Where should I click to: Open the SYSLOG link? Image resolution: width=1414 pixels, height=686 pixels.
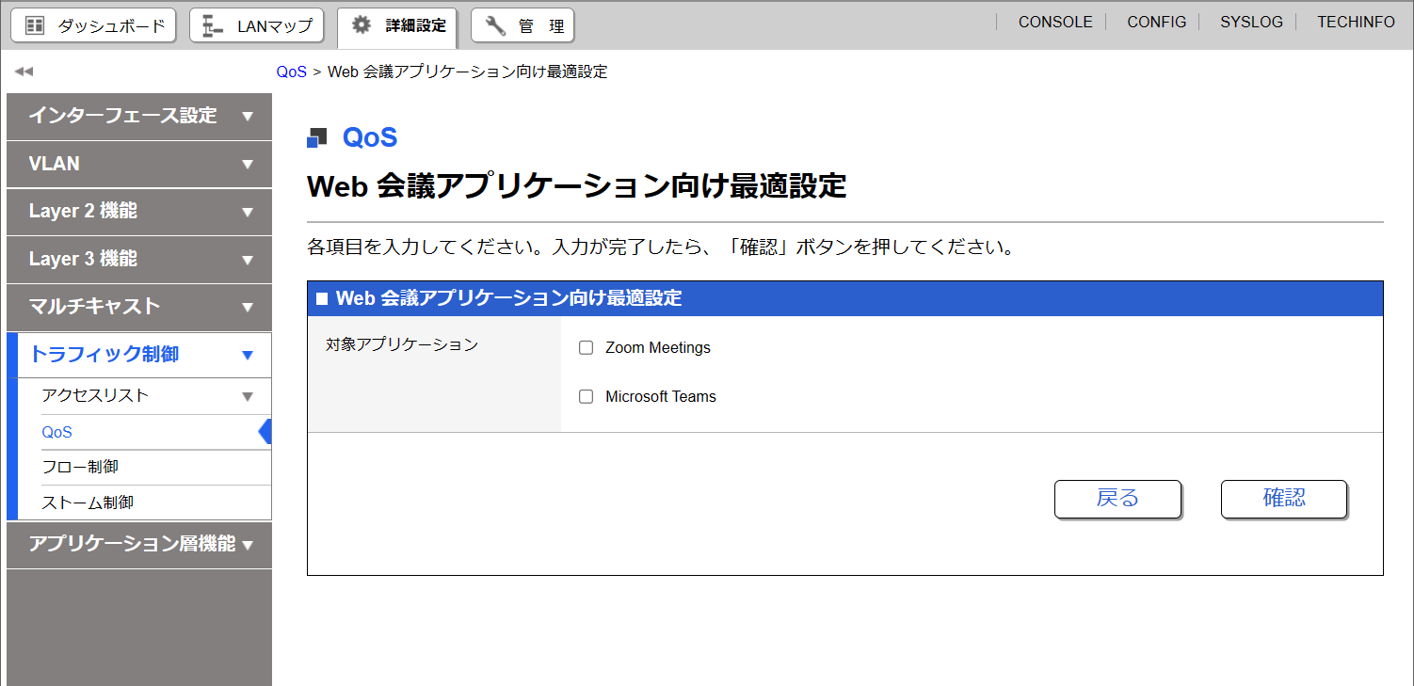1251,22
